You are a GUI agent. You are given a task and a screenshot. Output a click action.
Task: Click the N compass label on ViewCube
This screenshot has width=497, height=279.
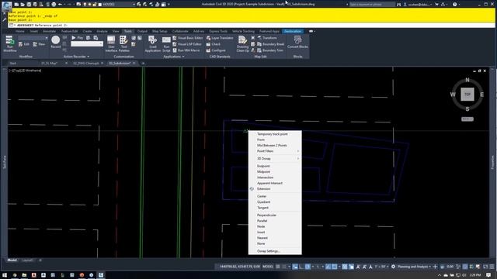point(467,80)
